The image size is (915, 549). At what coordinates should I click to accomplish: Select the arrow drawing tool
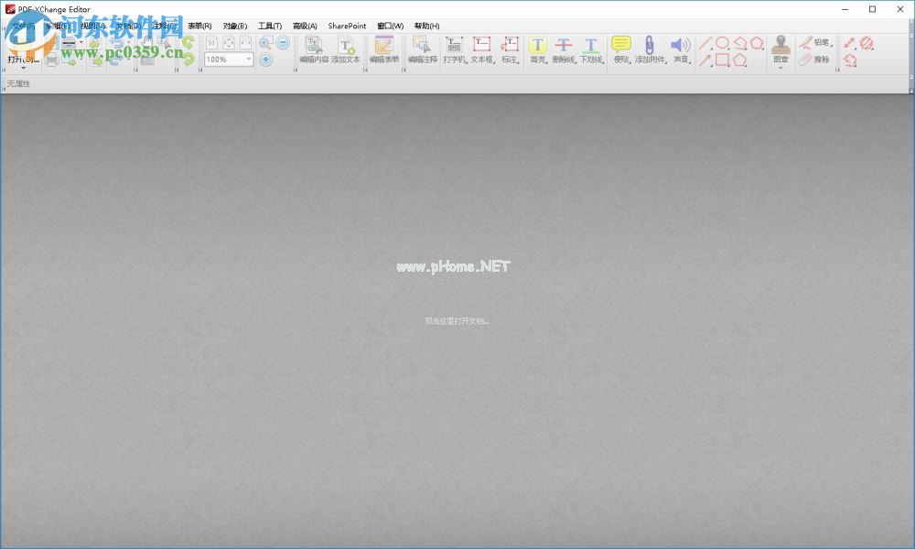[x=705, y=59]
